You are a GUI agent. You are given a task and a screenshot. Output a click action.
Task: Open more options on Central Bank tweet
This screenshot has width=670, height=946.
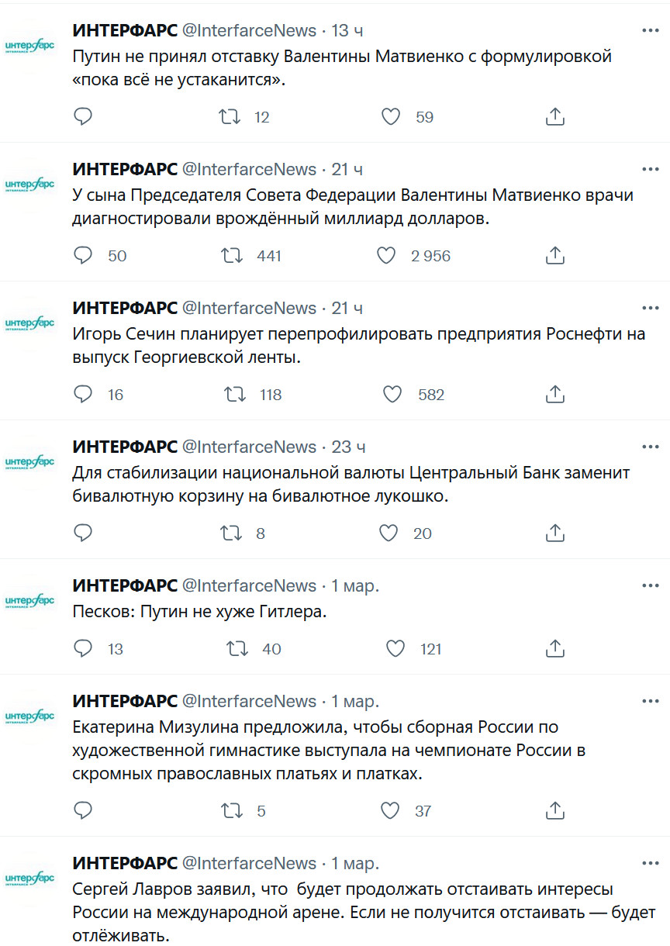[650, 447]
